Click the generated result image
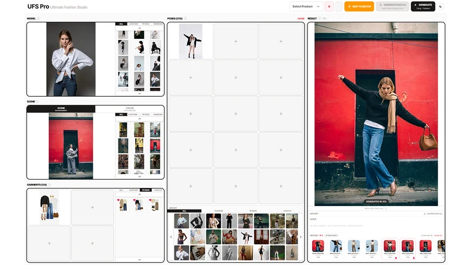 click(376, 114)
